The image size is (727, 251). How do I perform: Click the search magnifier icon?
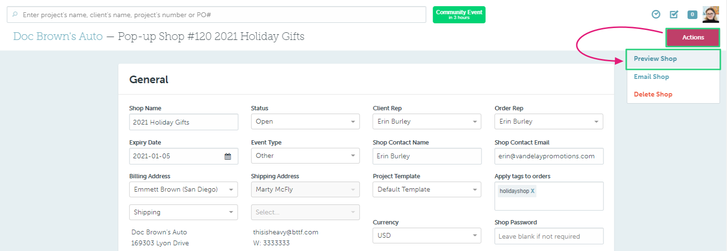click(x=15, y=15)
